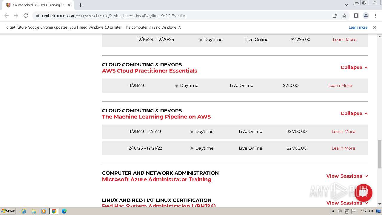Open the Action Center flag icon
This screenshot has width=382, height=215.
point(354,211)
